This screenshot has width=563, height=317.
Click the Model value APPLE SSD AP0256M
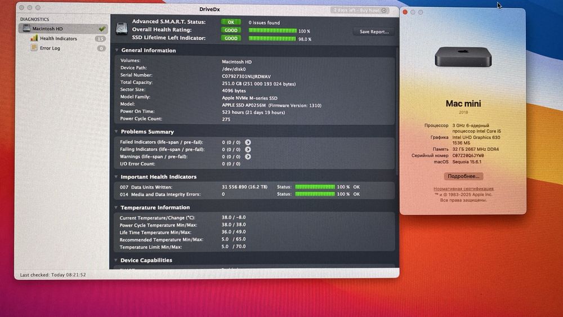coord(271,105)
